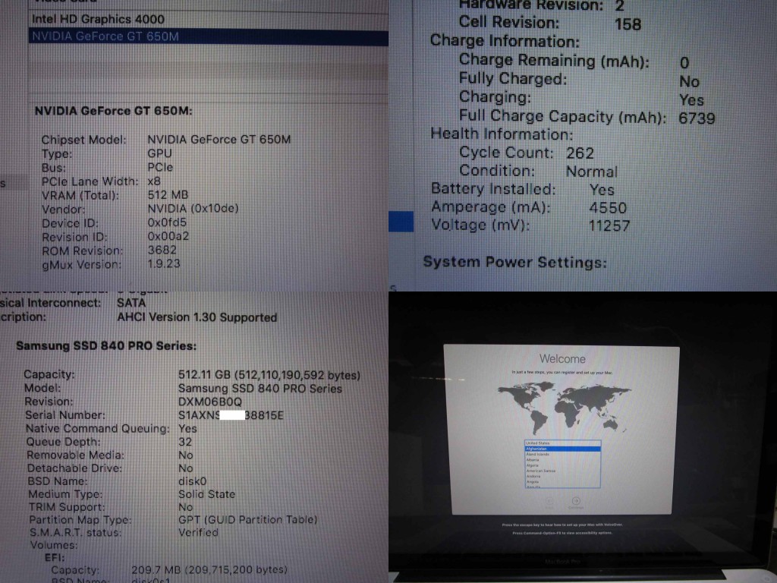Click the Queue Depth value "32"
Image resolution: width=777 pixels, height=583 pixels.
(185, 442)
